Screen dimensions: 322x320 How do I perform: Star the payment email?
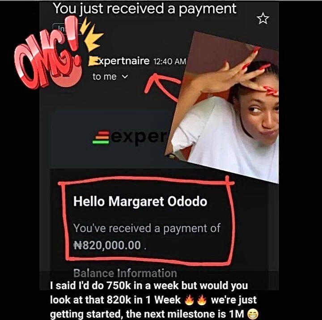click(263, 18)
